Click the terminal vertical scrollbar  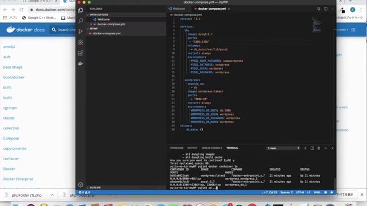pyautogui.click(x=335, y=183)
